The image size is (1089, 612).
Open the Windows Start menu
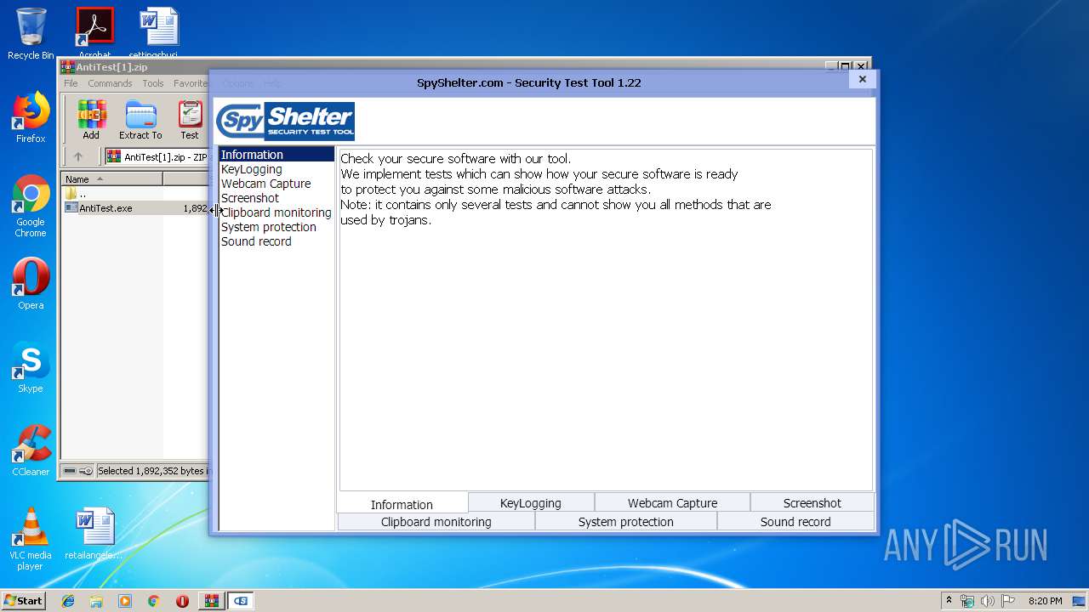24,601
